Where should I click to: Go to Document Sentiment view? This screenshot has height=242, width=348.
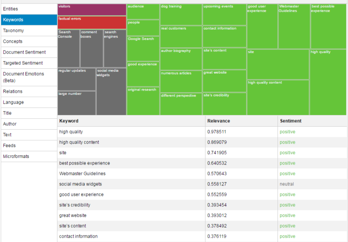tap(29, 52)
